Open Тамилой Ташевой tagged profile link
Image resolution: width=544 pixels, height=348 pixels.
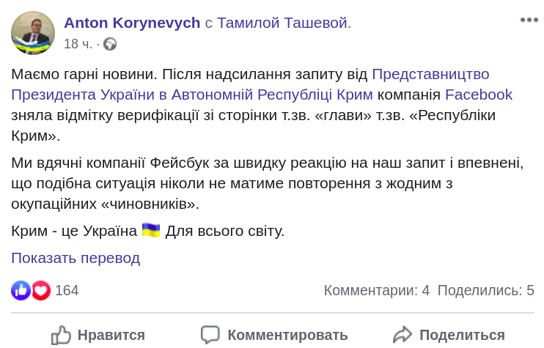tap(284, 23)
